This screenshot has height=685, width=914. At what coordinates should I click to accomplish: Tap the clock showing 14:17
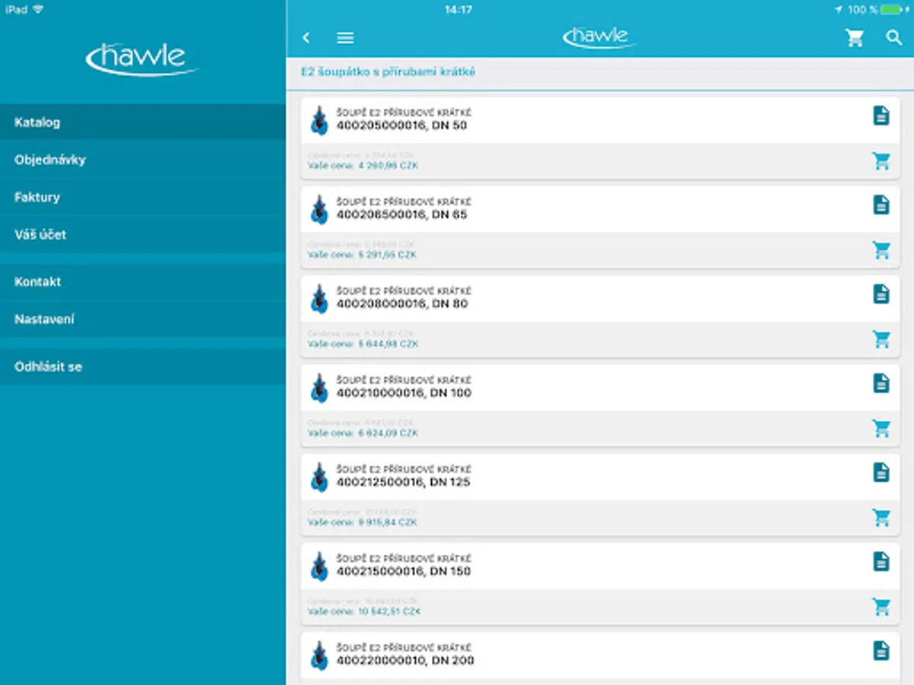458,10
